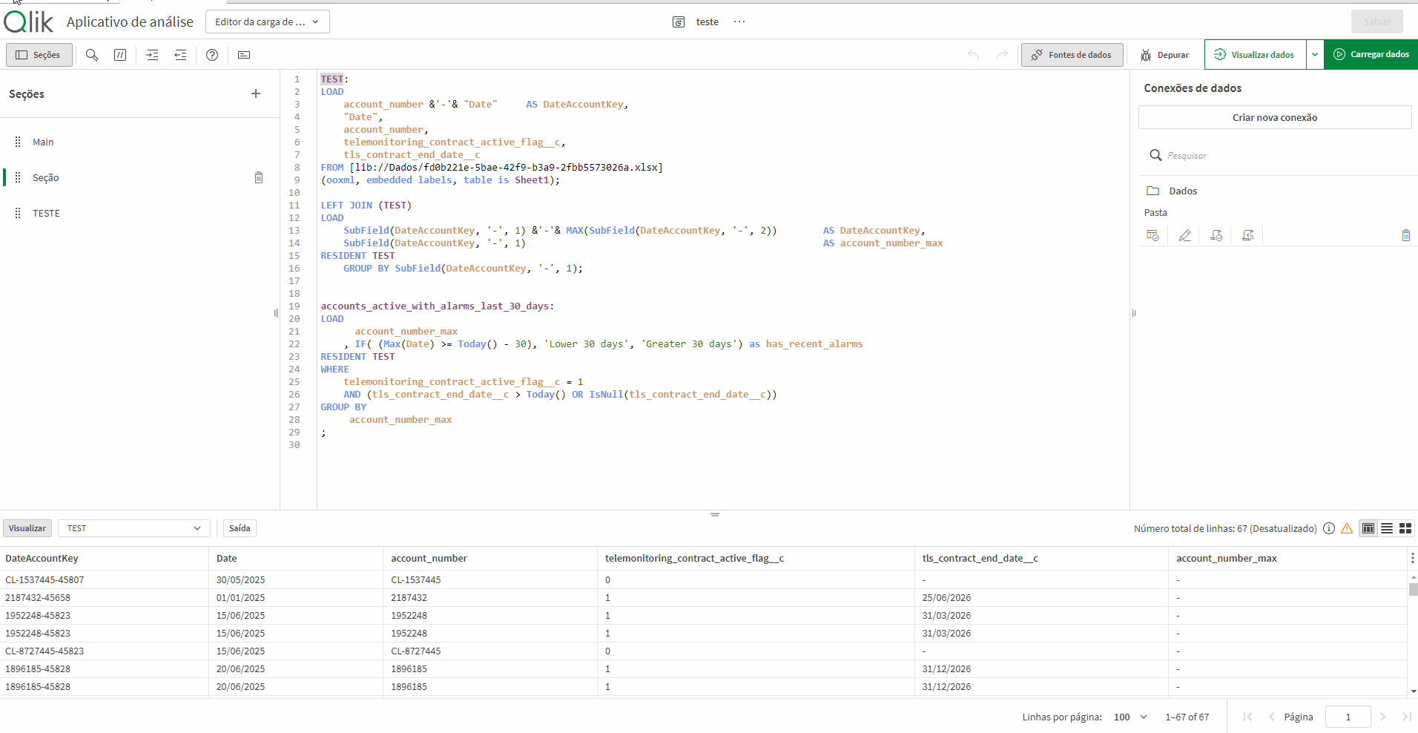Switch preview to table view
The image size is (1418, 733).
[x=1368, y=528]
